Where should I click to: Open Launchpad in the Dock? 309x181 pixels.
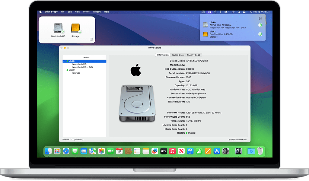(57, 151)
